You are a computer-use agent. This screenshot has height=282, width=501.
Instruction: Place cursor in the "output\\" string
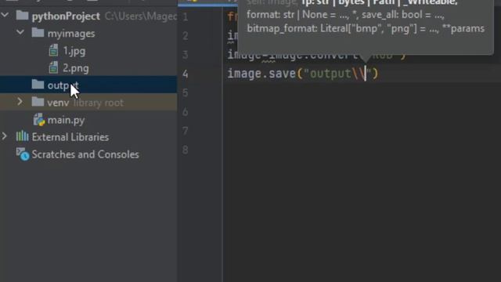coord(337,74)
